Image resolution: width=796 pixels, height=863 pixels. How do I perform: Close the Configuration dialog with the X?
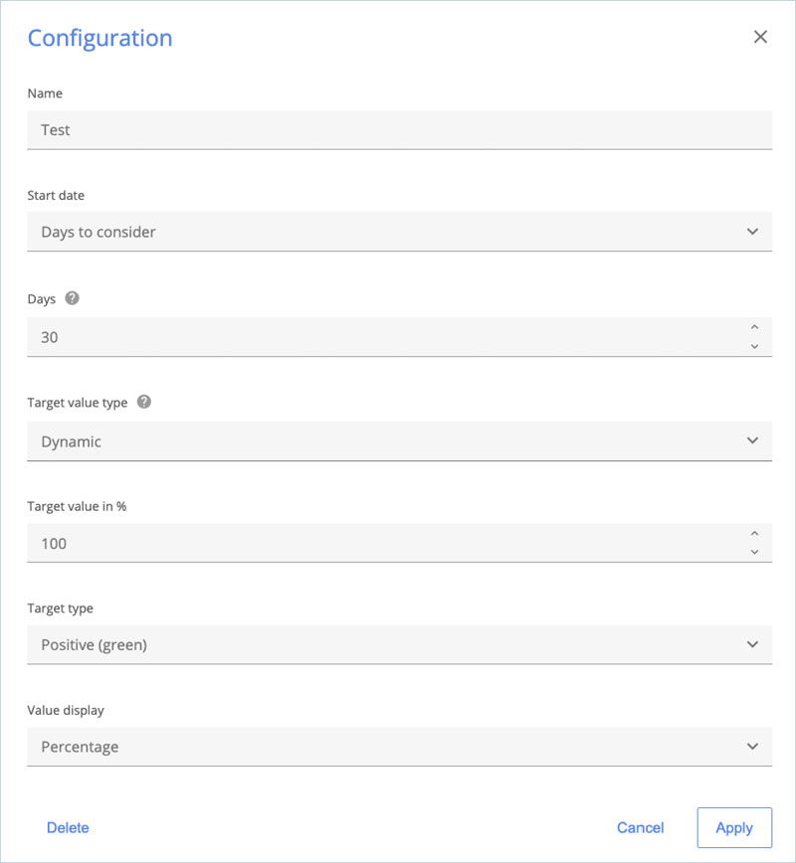(x=760, y=37)
